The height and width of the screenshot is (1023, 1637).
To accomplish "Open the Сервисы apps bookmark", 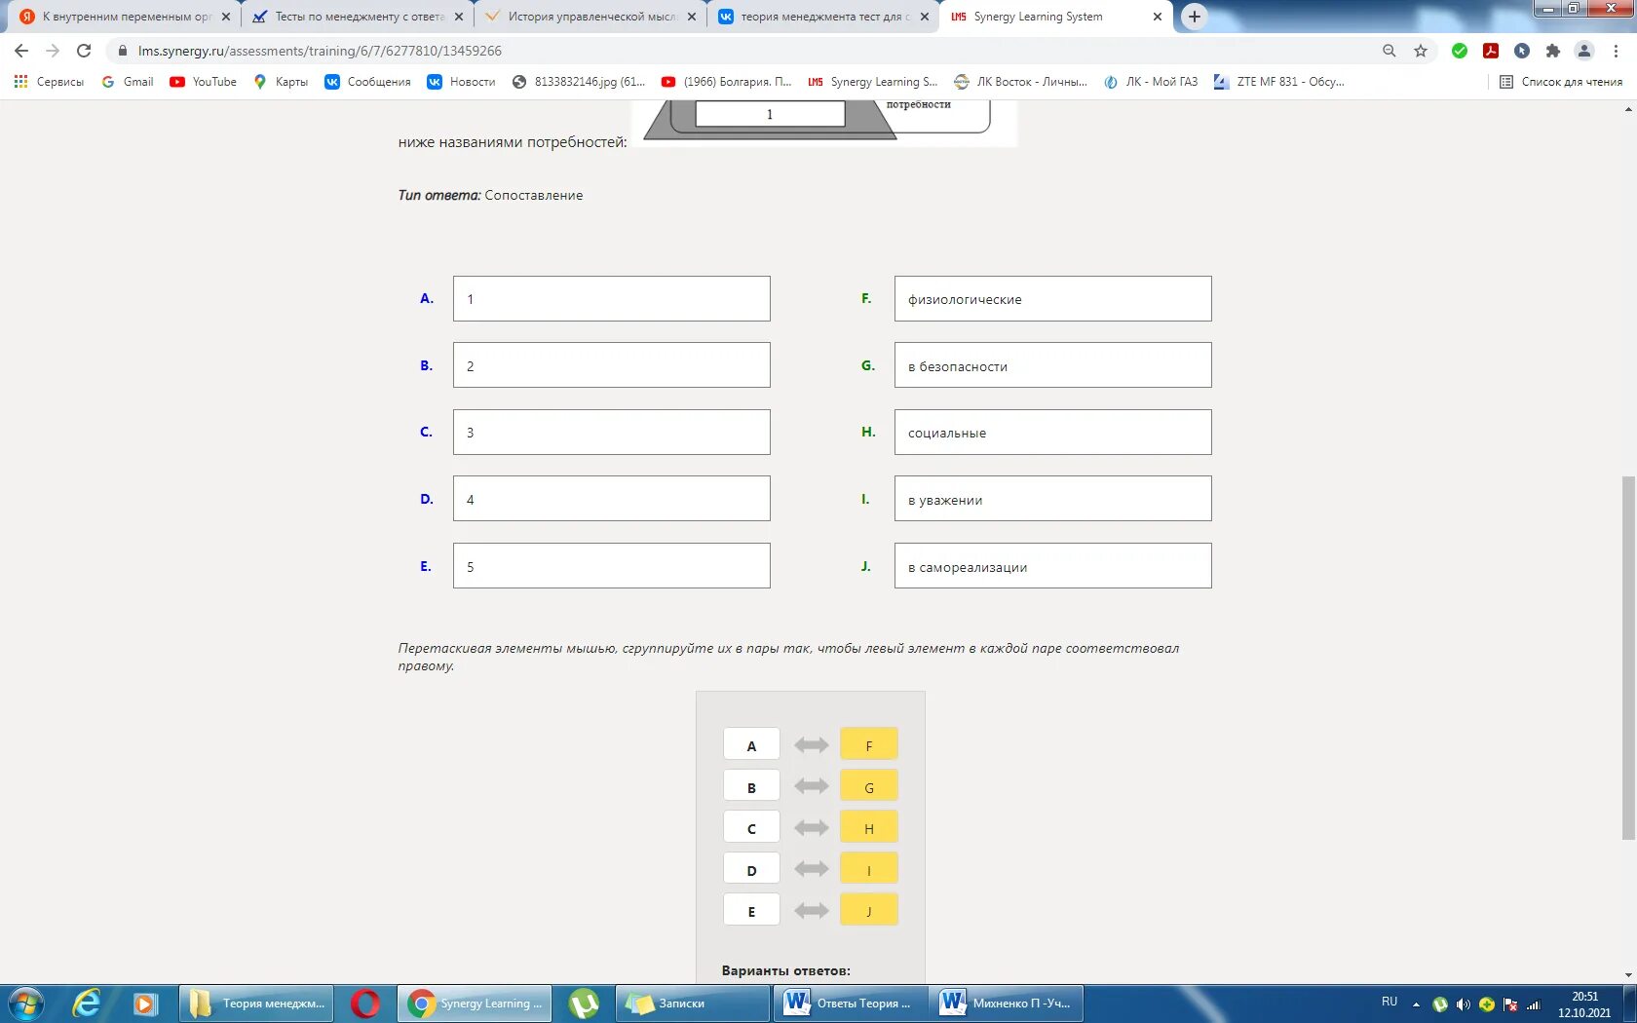I will (x=49, y=82).
